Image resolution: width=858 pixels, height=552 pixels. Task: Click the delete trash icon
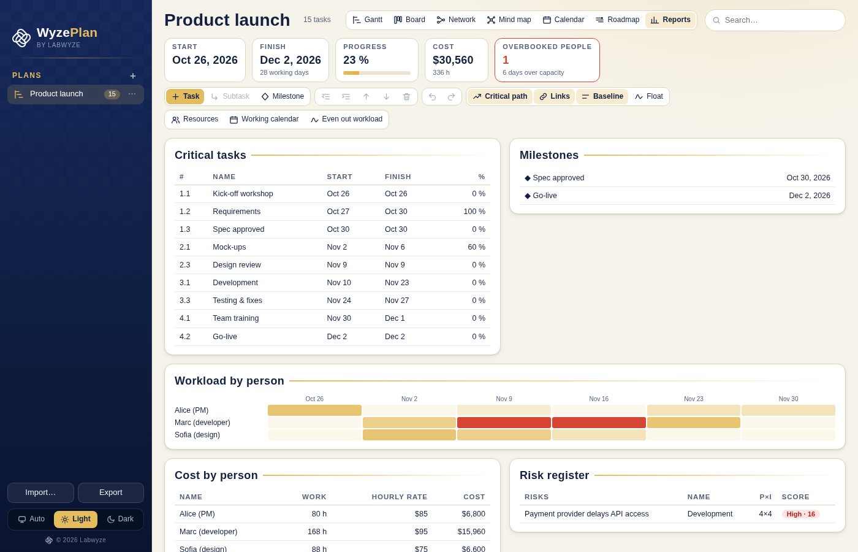(x=407, y=97)
